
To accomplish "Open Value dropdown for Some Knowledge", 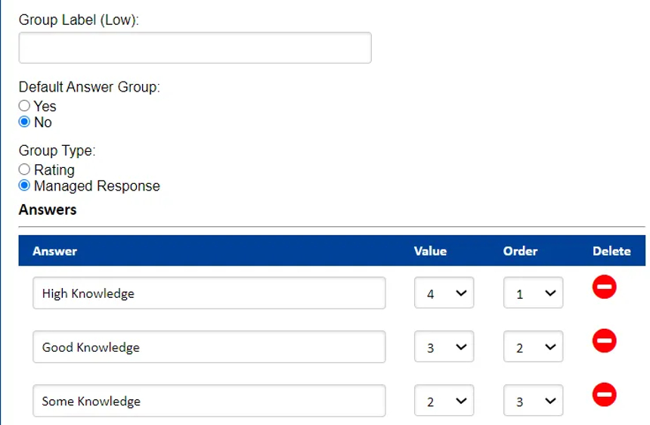I will [x=444, y=401].
